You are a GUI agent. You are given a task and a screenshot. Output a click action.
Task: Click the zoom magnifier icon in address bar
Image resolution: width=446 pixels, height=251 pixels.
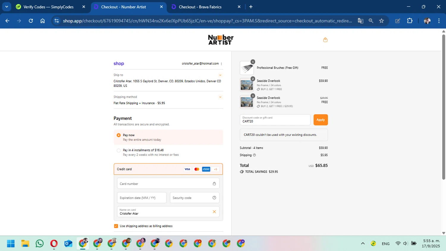click(x=371, y=21)
